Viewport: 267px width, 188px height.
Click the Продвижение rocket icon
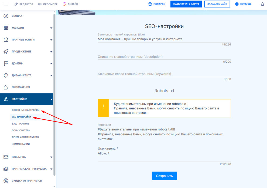(6, 52)
